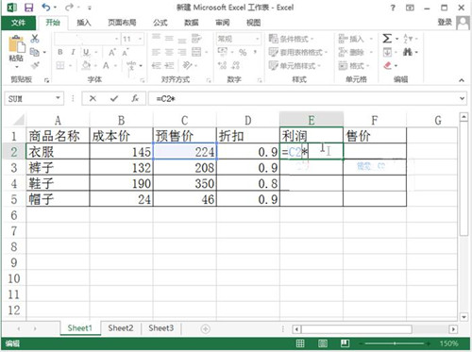Open the 公式 ribbon tab
Viewport: 472px width, 352px height.
point(160,23)
